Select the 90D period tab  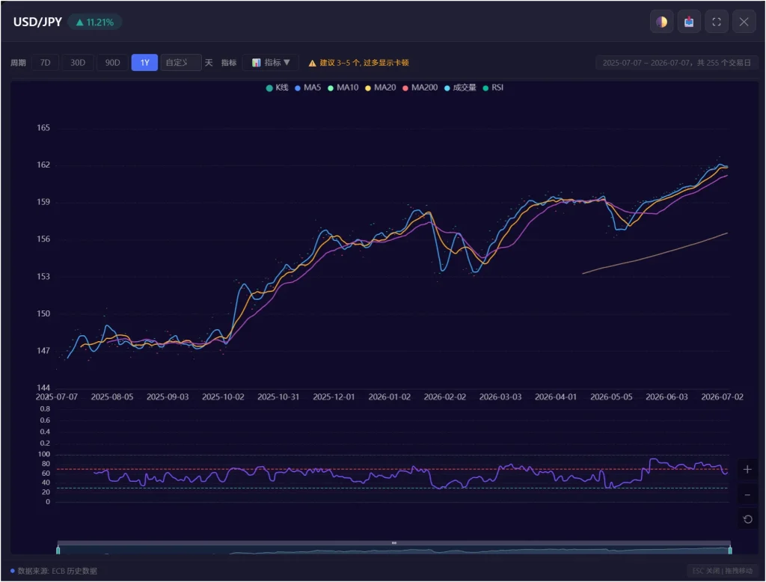112,63
